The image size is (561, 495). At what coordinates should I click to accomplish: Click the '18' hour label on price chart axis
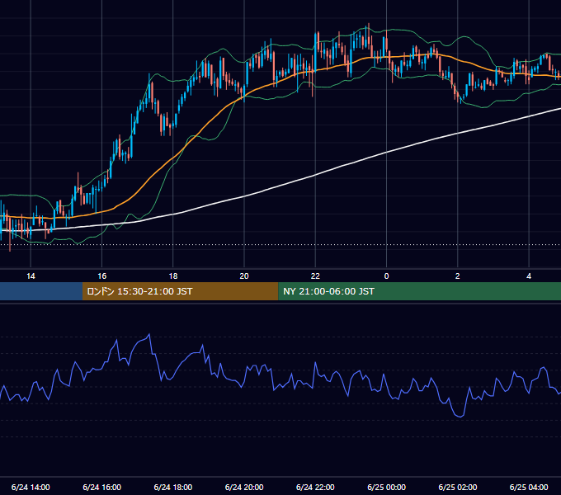pos(173,276)
